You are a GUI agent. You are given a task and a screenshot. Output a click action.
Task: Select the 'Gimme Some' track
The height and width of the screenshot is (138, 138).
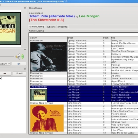pyautogui.click(x=119, y=117)
